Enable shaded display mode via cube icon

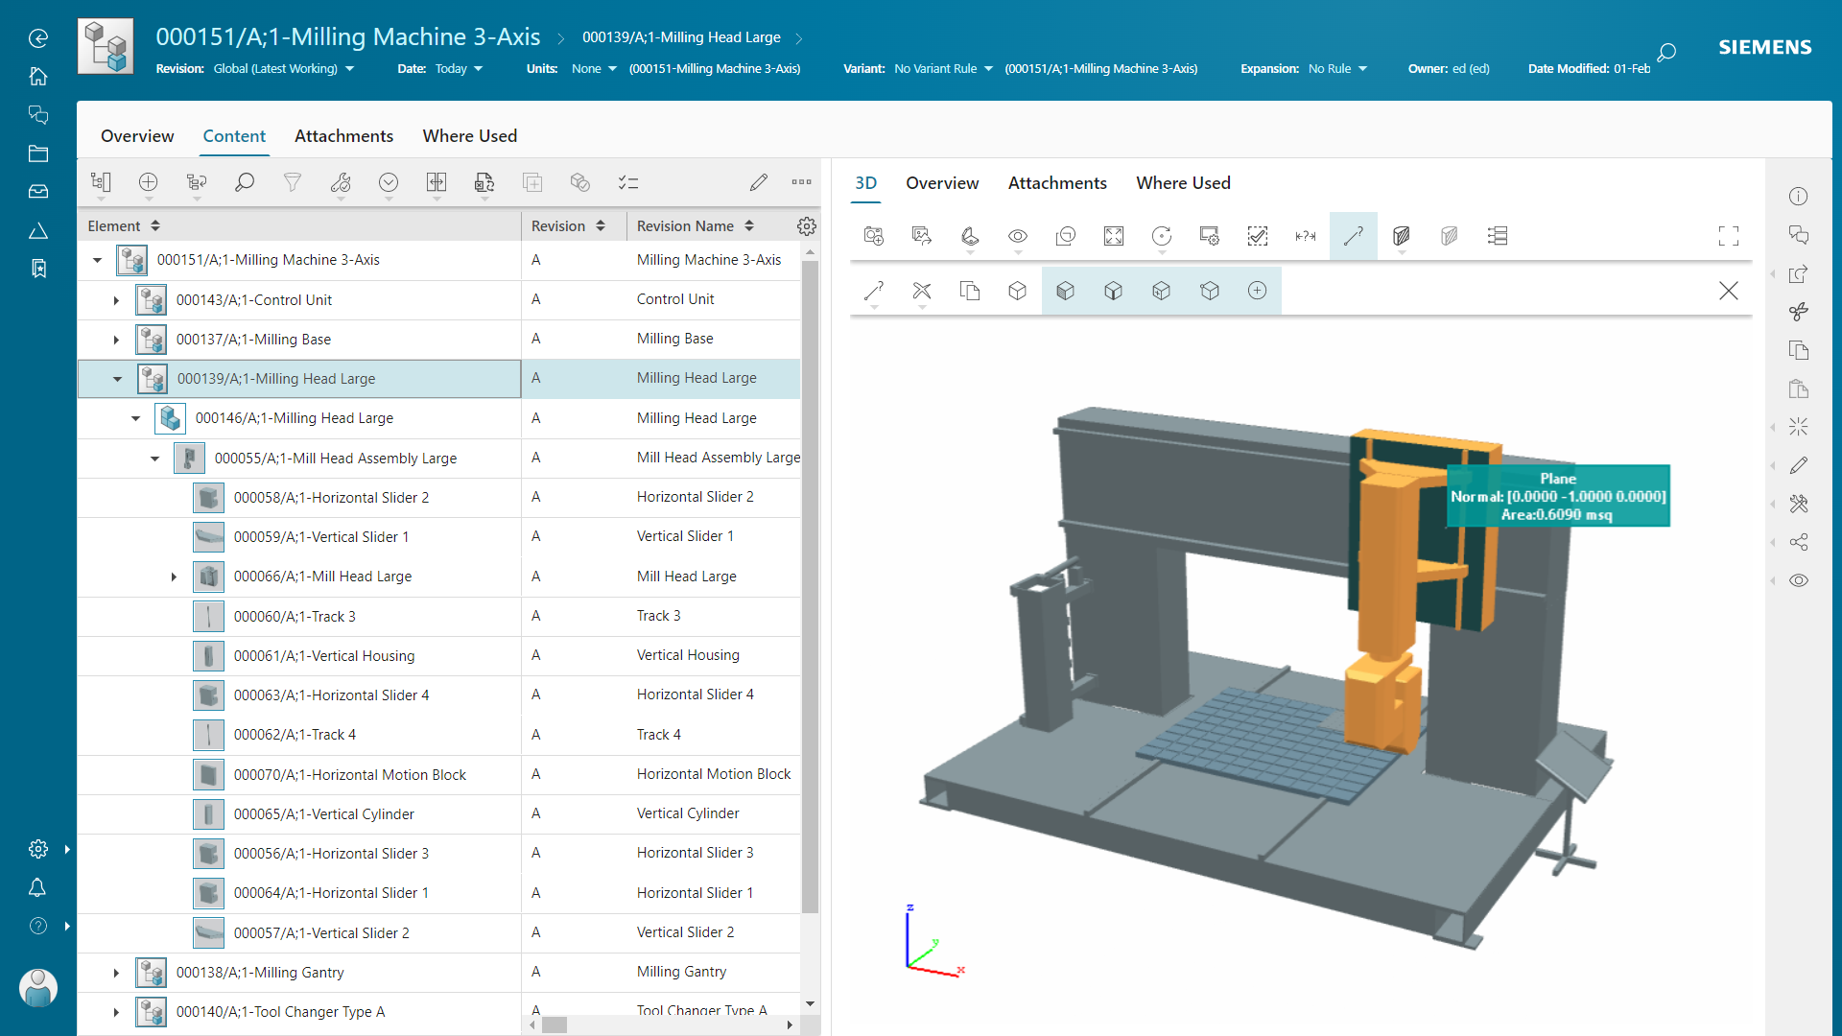coord(1065,290)
